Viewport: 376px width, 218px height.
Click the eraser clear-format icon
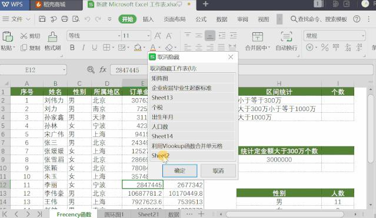(169, 48)
